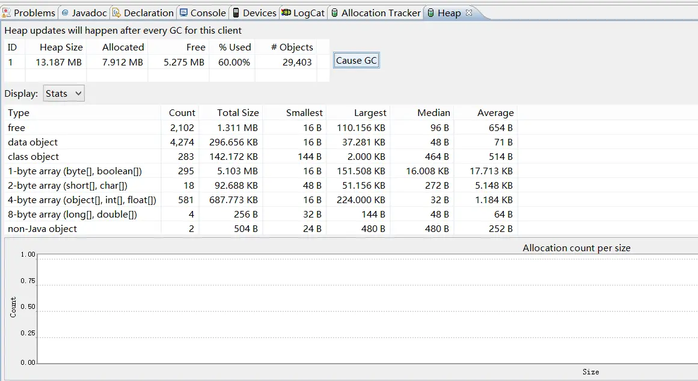The width and height of the screenshot is (698, 381).
Task: Select the 2-byte array row
Action: click(261, 186)
